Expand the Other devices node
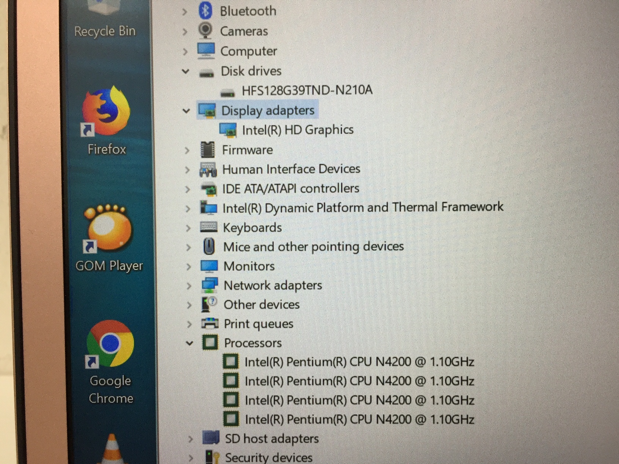619x464 pixels. [x=189, y=305]
